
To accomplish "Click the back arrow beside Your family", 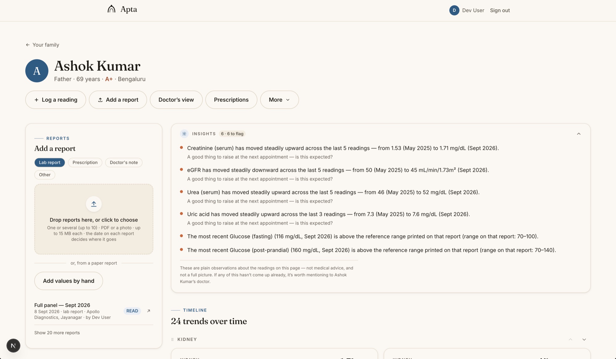I will click(x=28, y=45).
